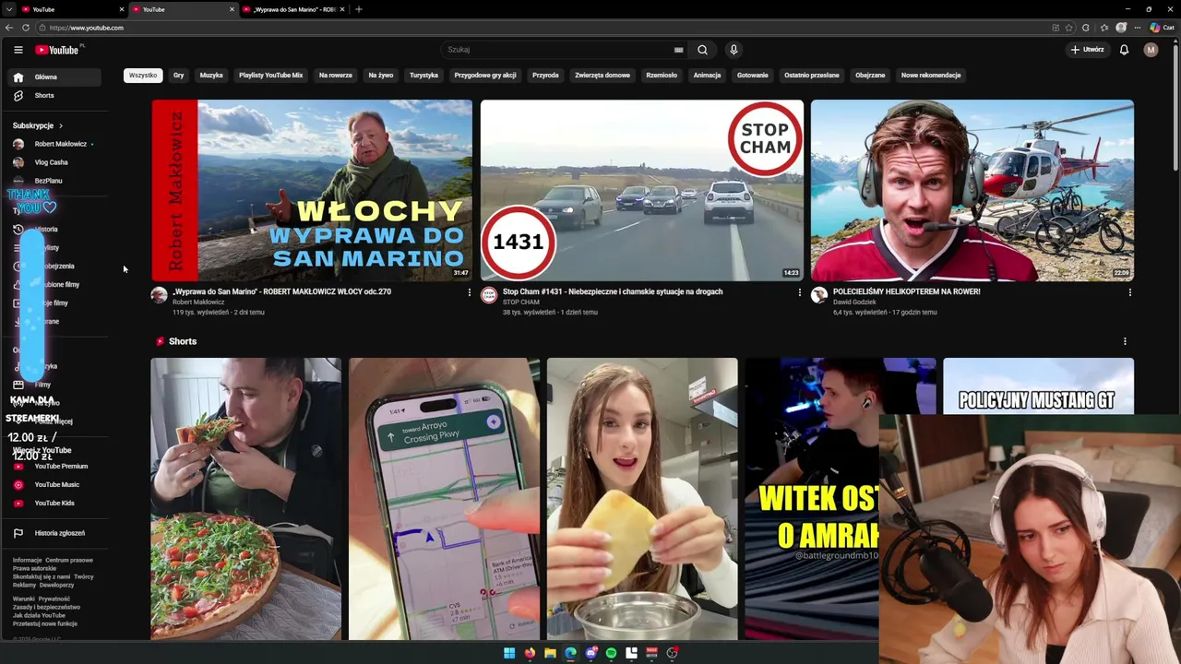
Task: Open the pizza-eating Short
Action: 246,499
